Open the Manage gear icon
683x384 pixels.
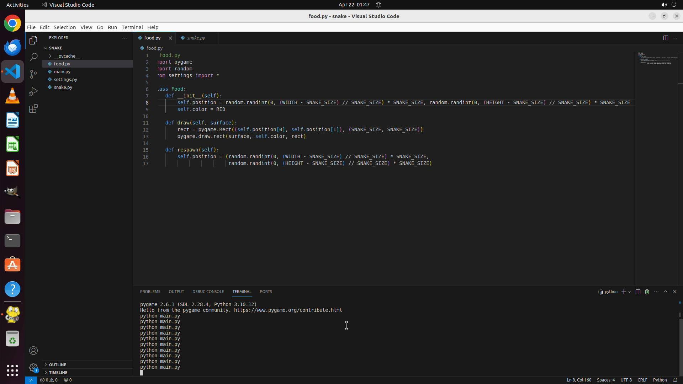click(x=33, y=367)
